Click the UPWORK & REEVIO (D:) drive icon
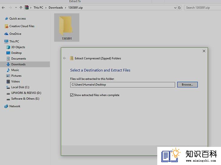The width and height of the screenshot is (221, 165). tap(8, 93)
